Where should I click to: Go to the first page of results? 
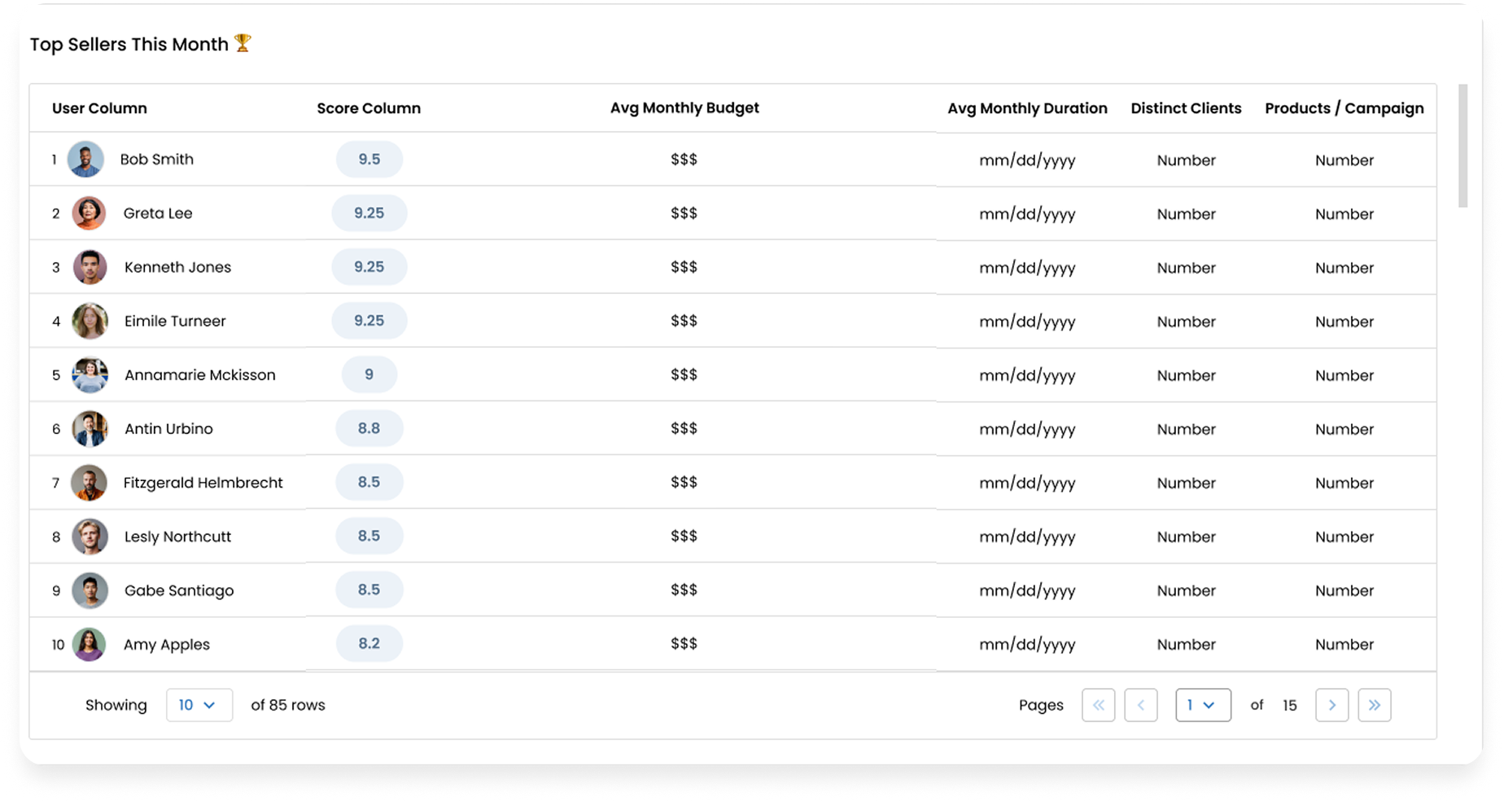(x=1098, y=705)
